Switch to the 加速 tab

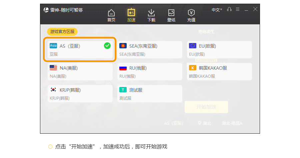click(131, 15)
